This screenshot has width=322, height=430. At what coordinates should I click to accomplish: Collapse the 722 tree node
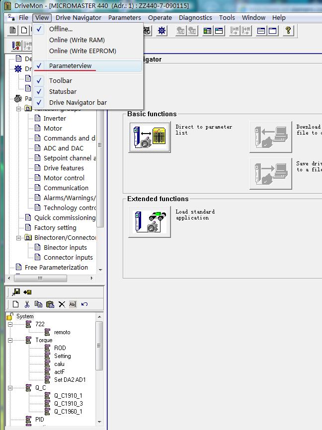tap(10, 324)
